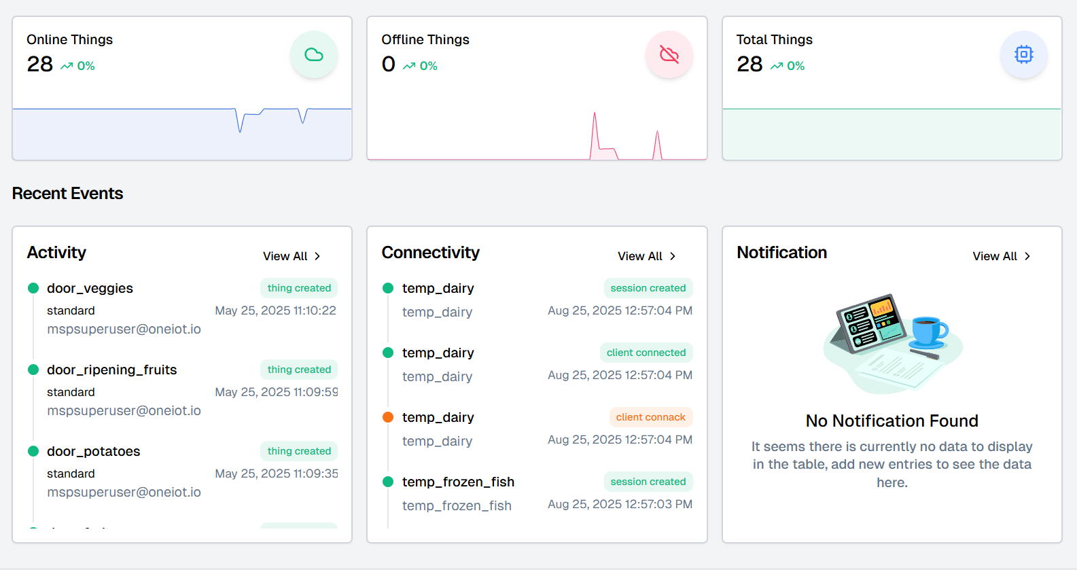Click chevron arrow beside Notification View All
The image size is (1077, 570).
click(1027, 256)
